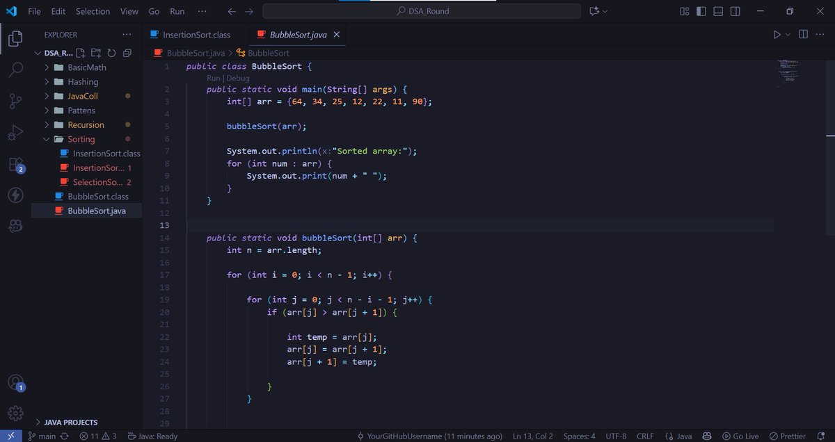Open the Run and Debug view
The image size is (835, 442).
coord(15,133)
